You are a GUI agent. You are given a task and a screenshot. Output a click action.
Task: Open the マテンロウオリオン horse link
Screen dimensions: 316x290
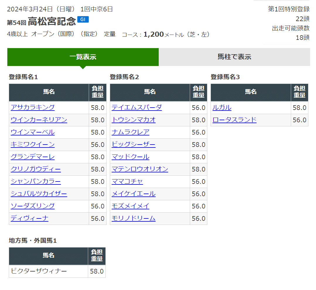pyautogui.click(x=140, y=169)
